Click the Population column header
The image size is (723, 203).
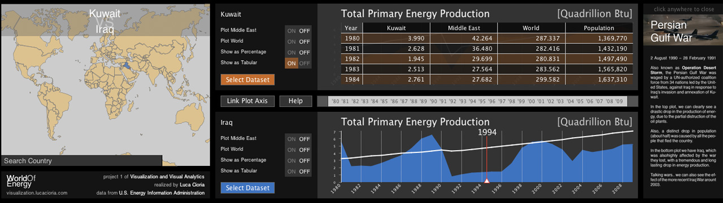[x=599, y=28]
